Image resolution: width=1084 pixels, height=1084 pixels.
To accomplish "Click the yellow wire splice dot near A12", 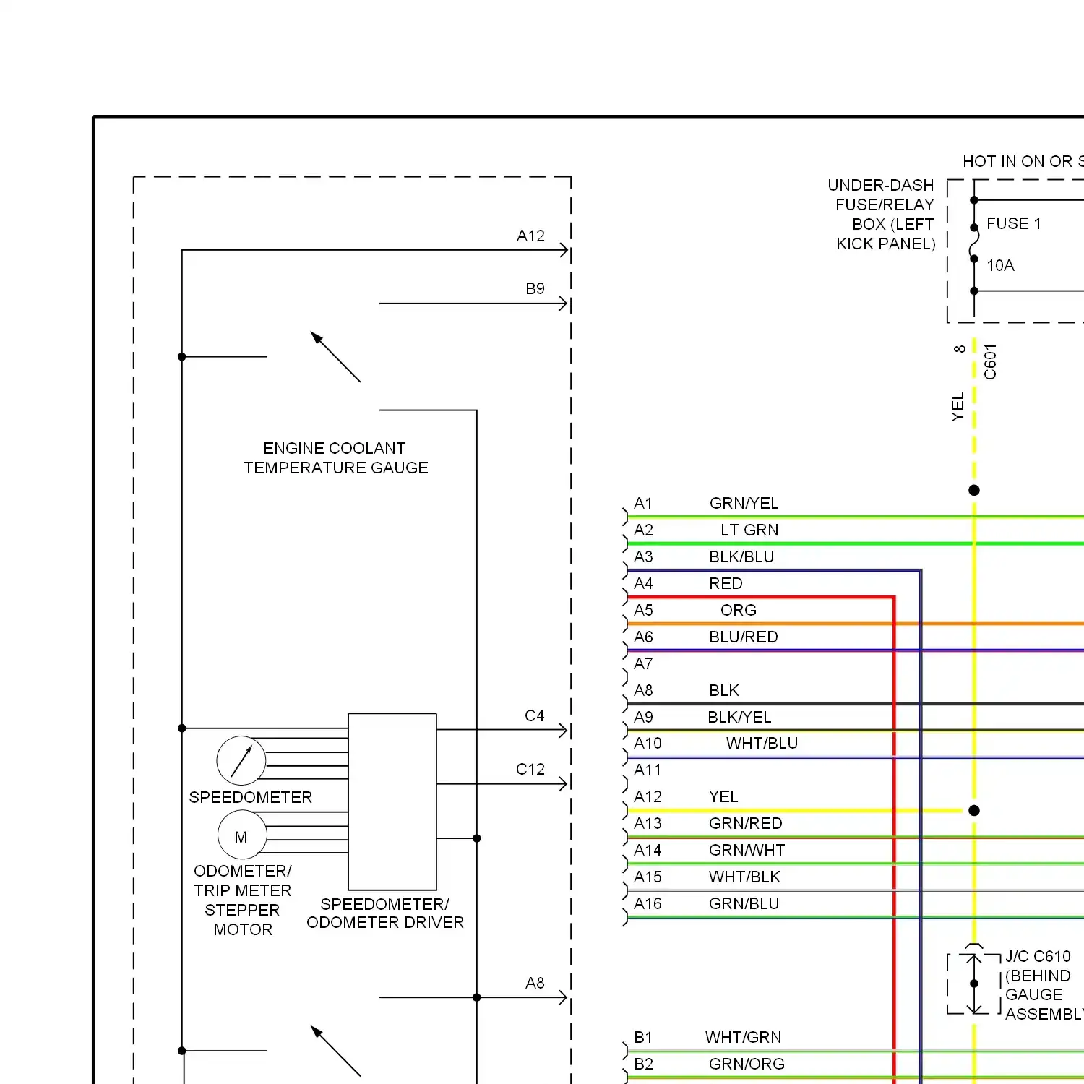I will pyautogui.click(x=974, y=810).
